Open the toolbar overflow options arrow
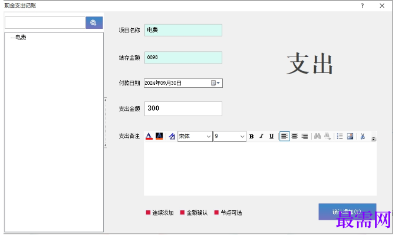Viewport: 402px width, 238px height. pyautogui.click(x=374, y=139)
